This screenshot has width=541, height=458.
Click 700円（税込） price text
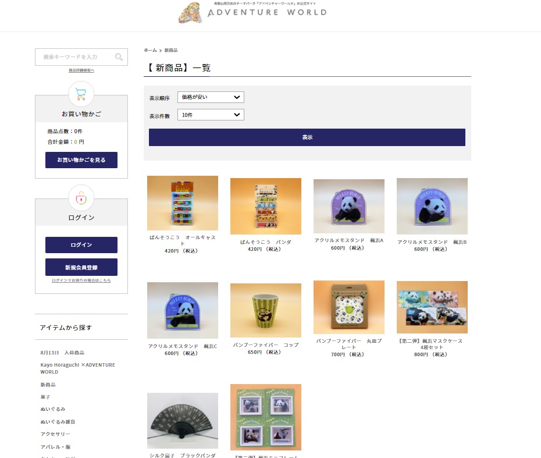[347, 354]
